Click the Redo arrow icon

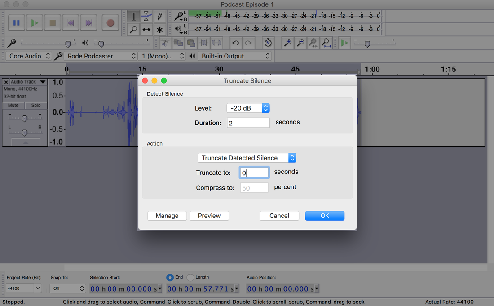(x=248, y=43)
